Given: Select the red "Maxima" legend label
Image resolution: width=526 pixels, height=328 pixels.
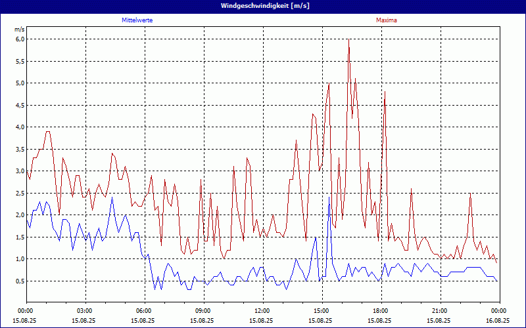Looking at the screenshot, I should coord(387,20).
